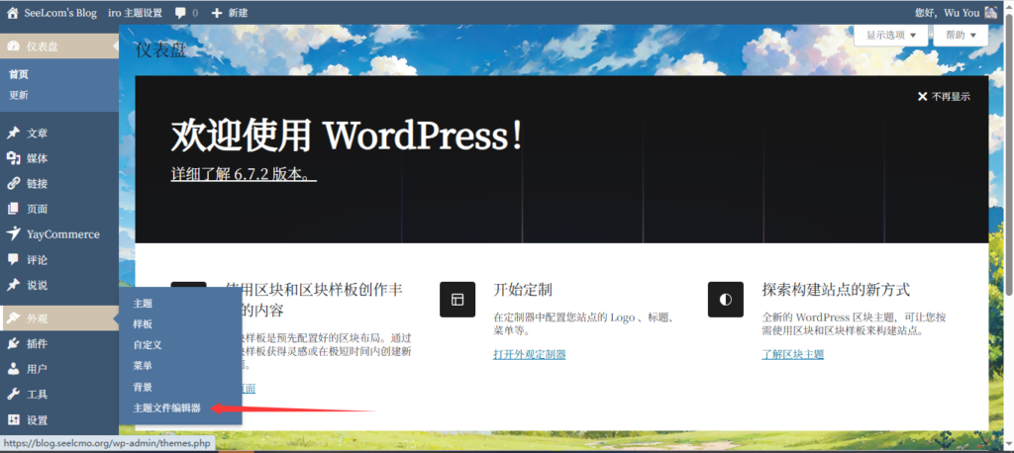
Task: Open 媒体 via its media icon
Action: [x=13, y=158]
